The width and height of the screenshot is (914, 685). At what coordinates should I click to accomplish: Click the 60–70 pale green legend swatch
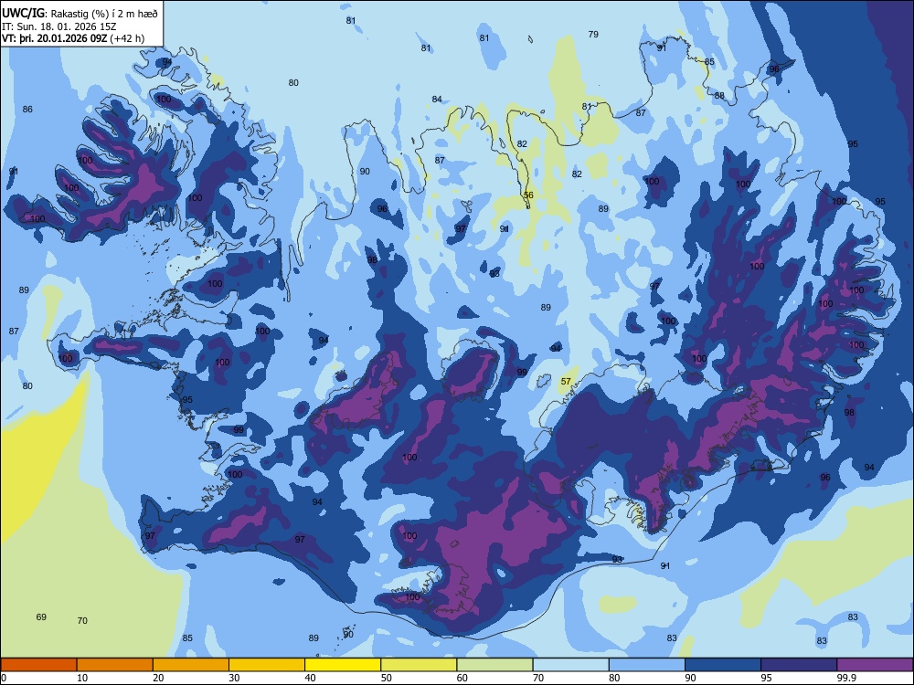coord(494,665)
